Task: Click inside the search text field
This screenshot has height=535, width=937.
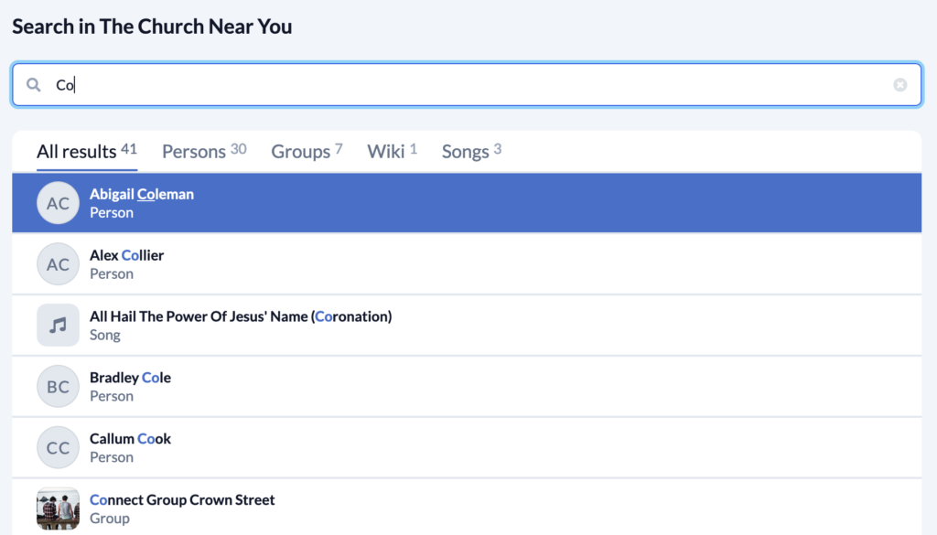Action: (x=467, y=85)
